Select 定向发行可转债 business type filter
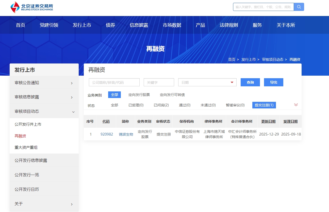 [172, 95]
